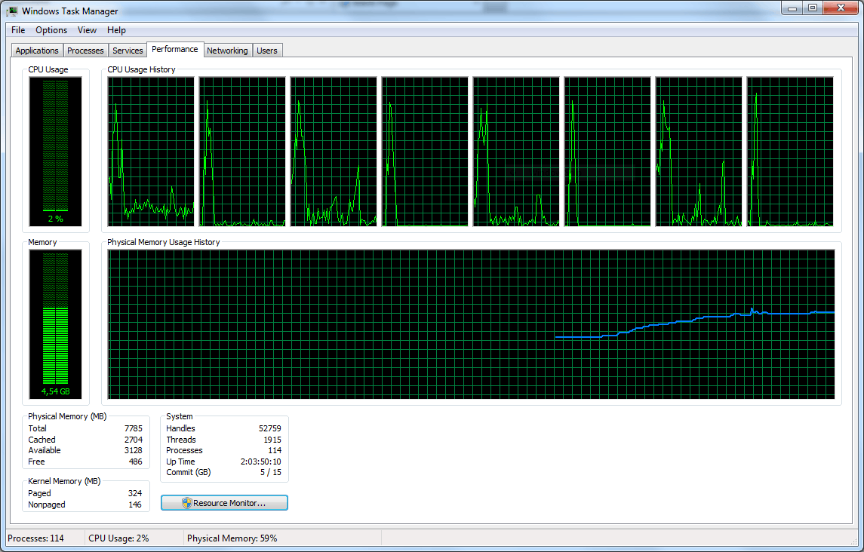Open the View menu

87,30
